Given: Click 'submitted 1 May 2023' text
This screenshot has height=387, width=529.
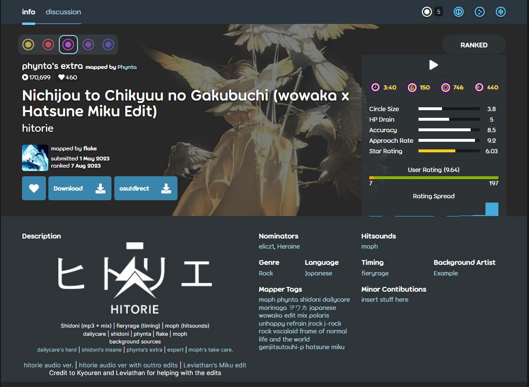Looking at the screenshot, I should [80, 159].
